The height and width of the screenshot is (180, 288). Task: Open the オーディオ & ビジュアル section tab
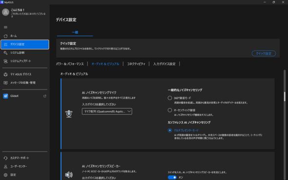(x=105, y=64)
